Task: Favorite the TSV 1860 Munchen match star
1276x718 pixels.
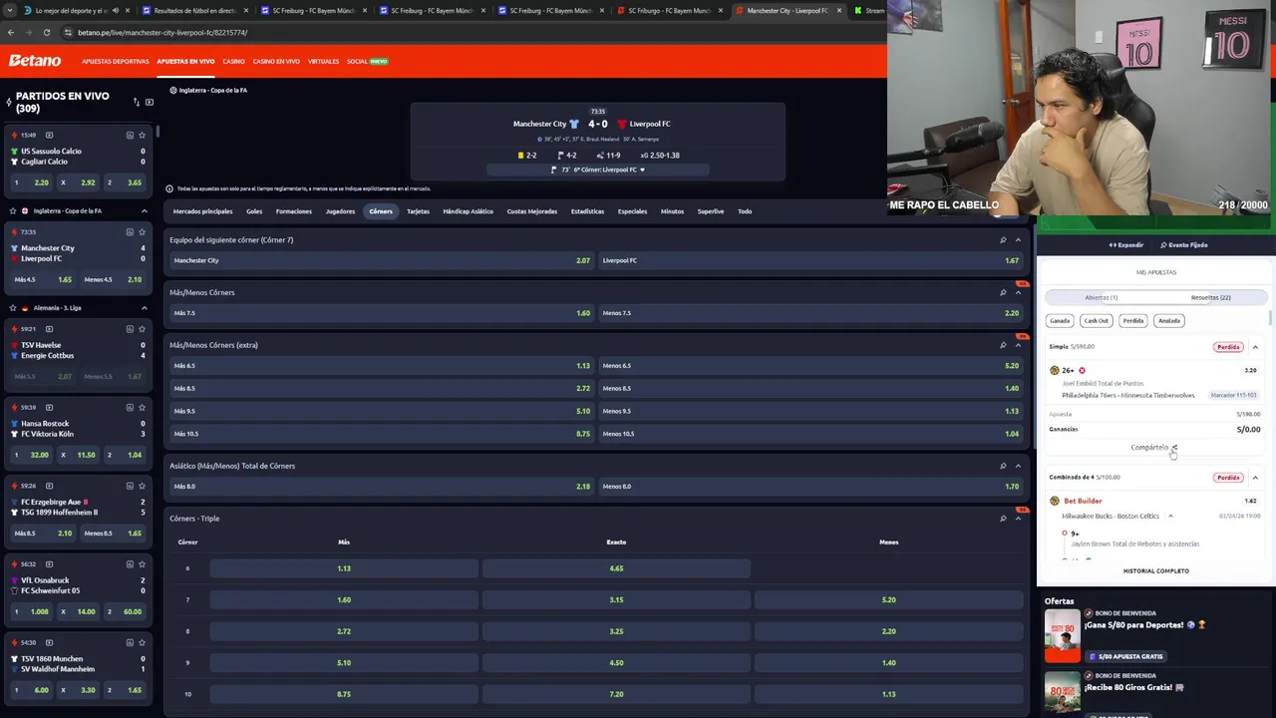Action: pos(142,642)
